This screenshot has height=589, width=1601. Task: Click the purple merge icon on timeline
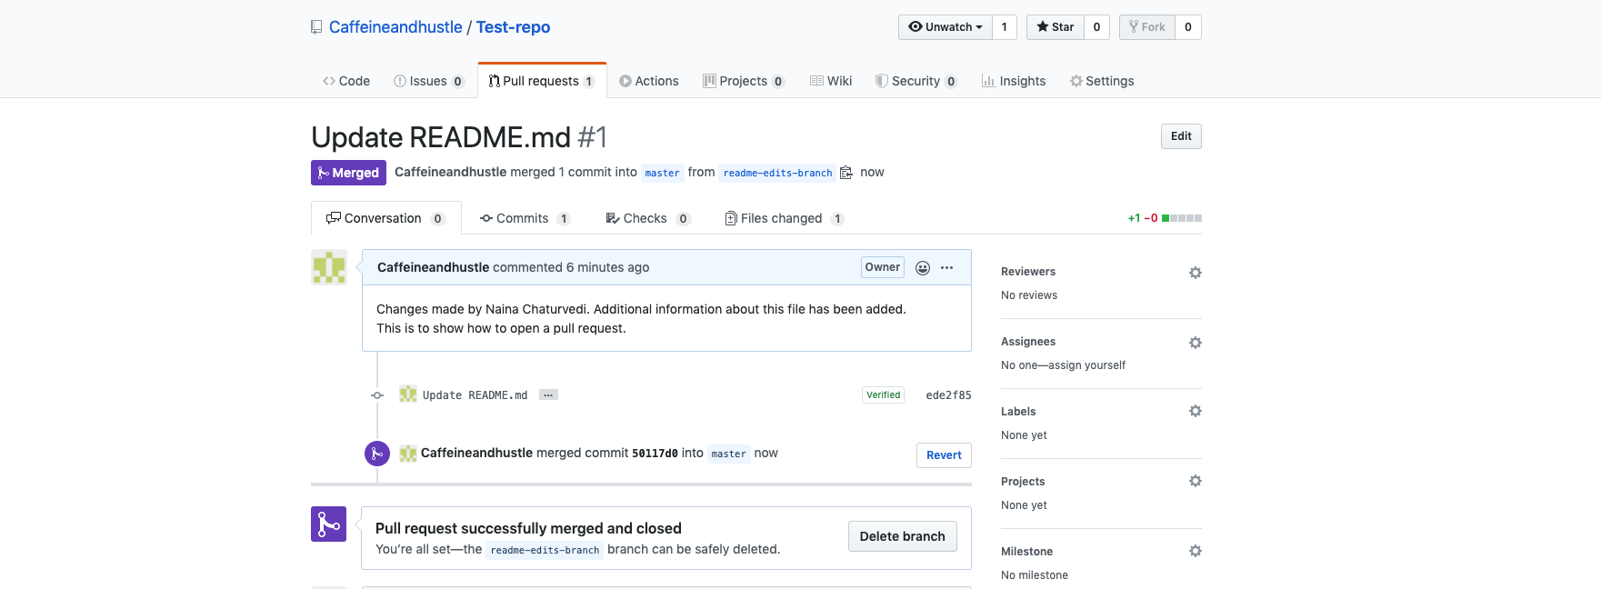pos(377,454)
